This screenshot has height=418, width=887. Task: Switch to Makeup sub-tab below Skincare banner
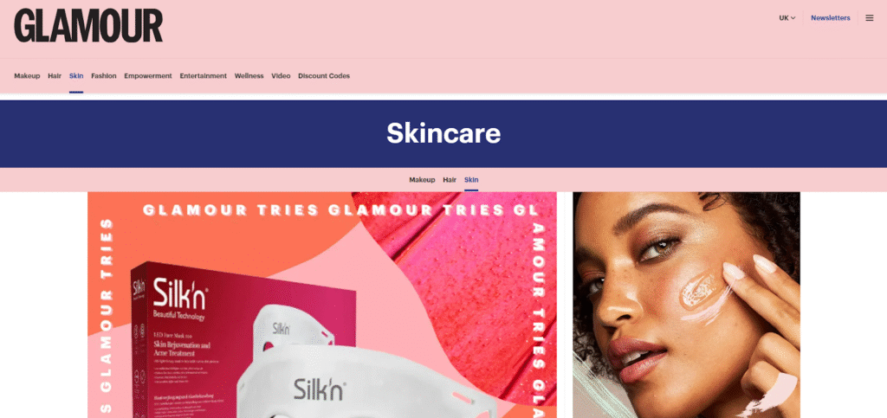point(422,180)
